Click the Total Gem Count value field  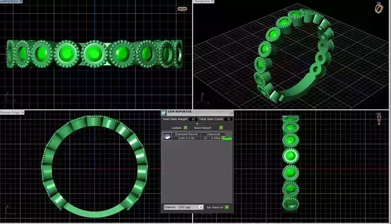click(x=228, y=120)
